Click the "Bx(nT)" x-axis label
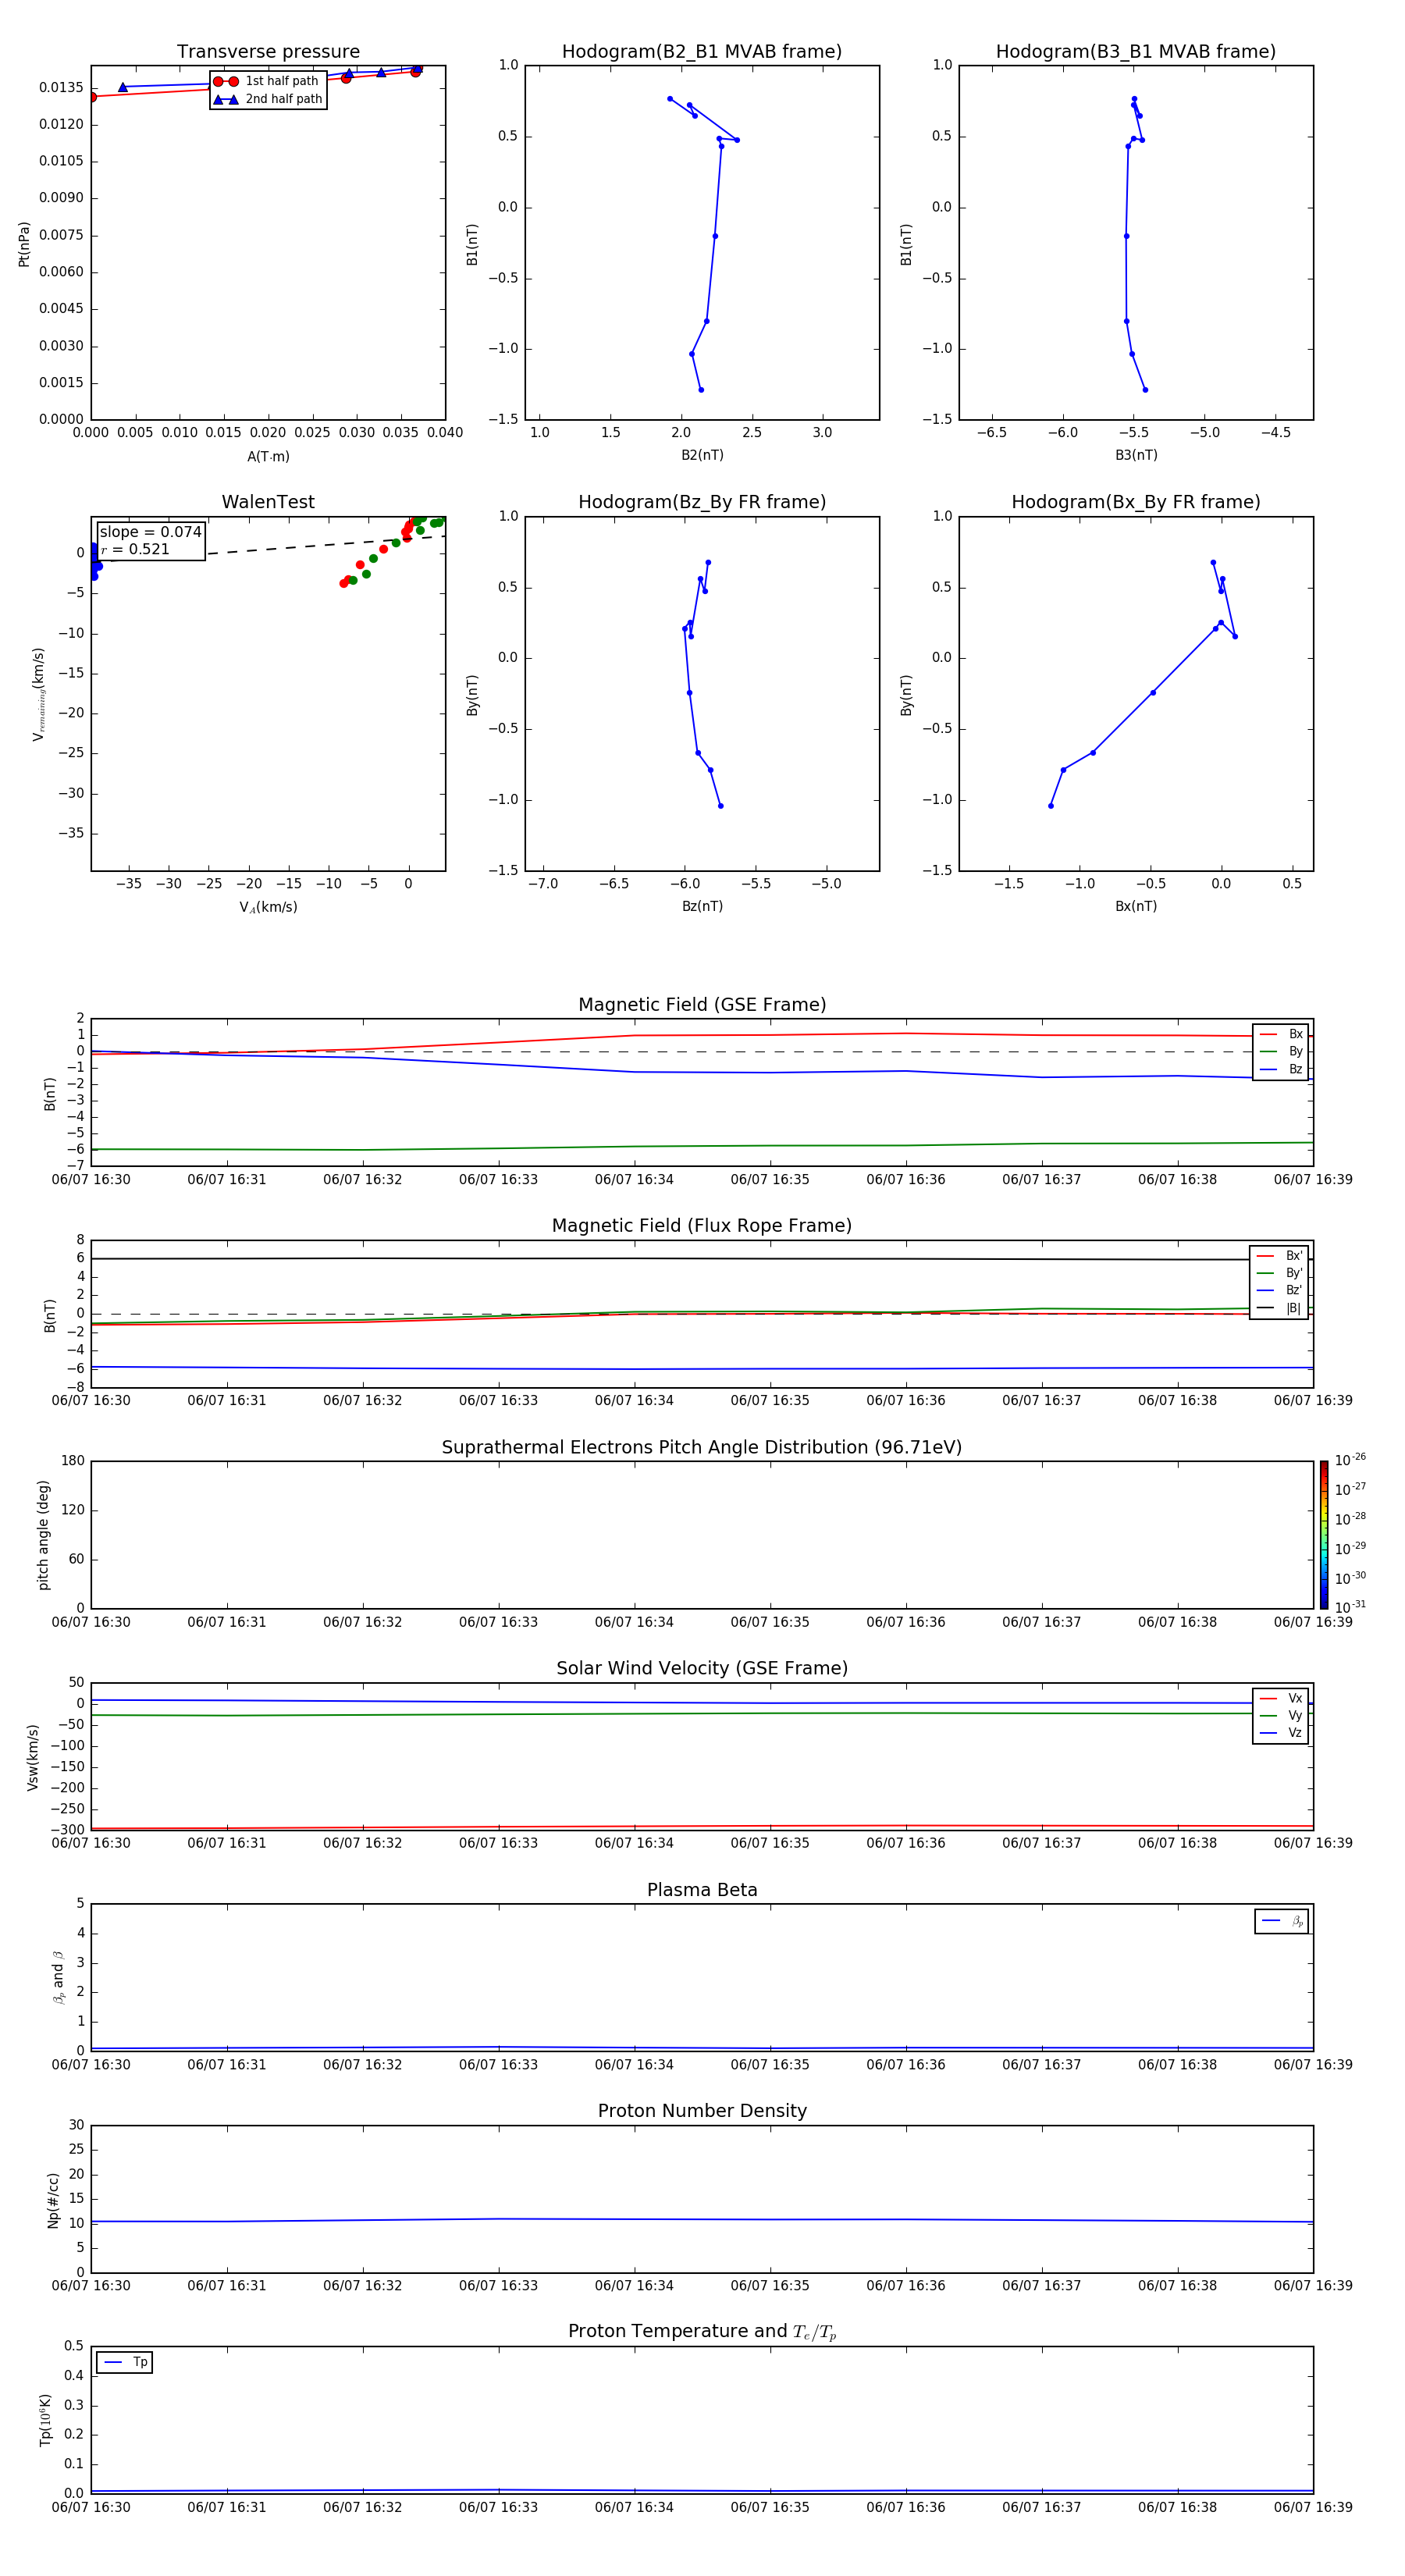Image resolution: width=1405 pixels, height=2576 pixels. [x=1136, y=906]
